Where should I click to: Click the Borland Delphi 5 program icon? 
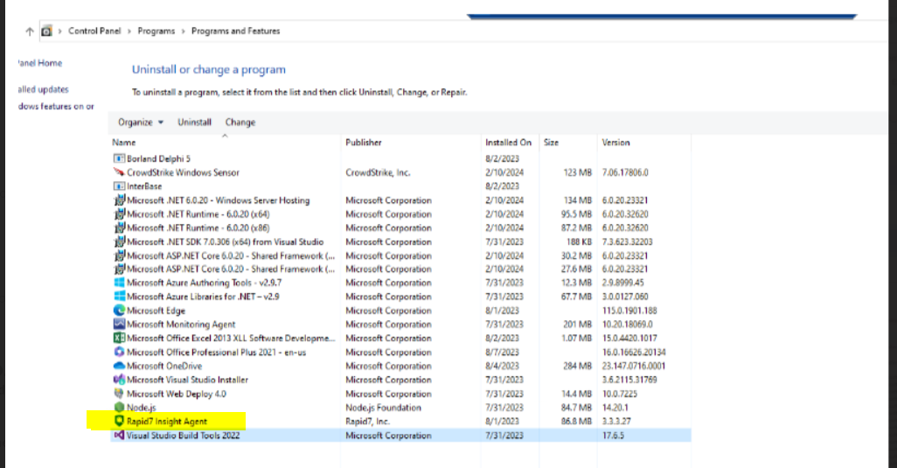[x=119, y=158]
